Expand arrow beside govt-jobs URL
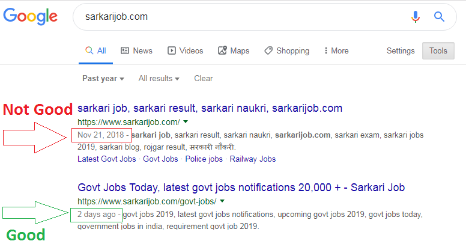 pos(222,201)
